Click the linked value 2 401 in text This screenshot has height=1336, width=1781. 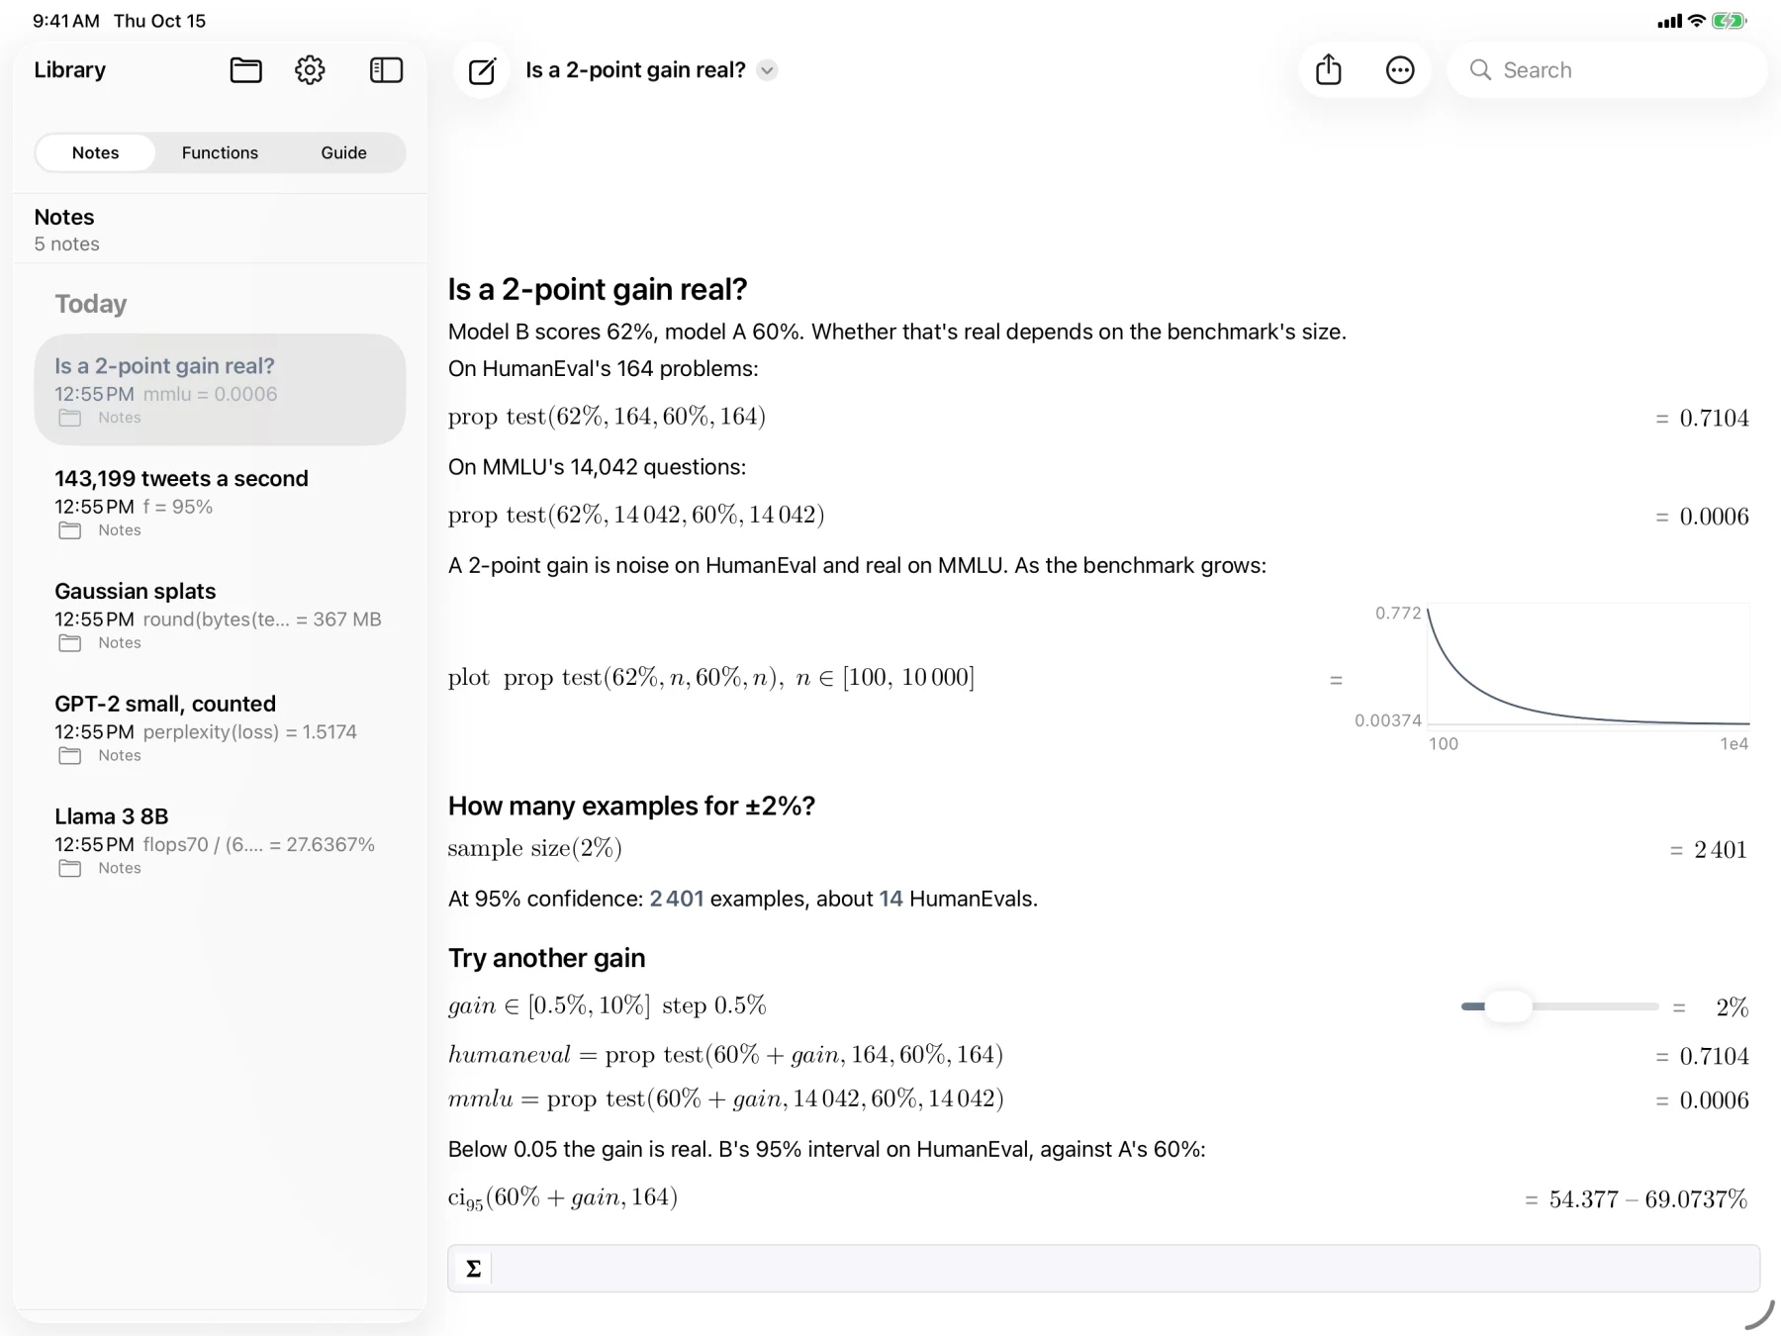pyautogui.click(x=677, y=899)
